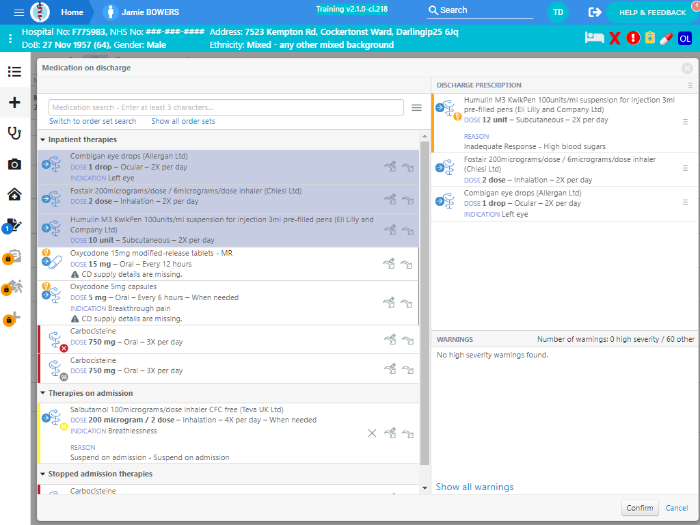Click the logout arrow icon
The image size is (700, 525).
click(x=595, y=12)
